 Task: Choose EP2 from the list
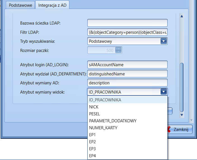coord(127,142)
